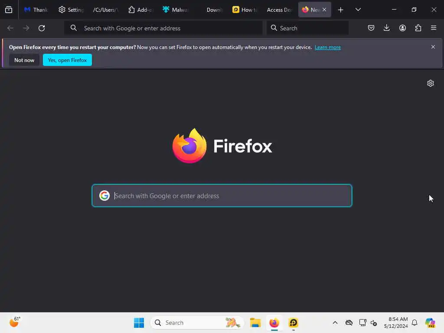Click the muted volume tray icon
The height and width of the screenshot is (333, 444).
coord(374,323)
